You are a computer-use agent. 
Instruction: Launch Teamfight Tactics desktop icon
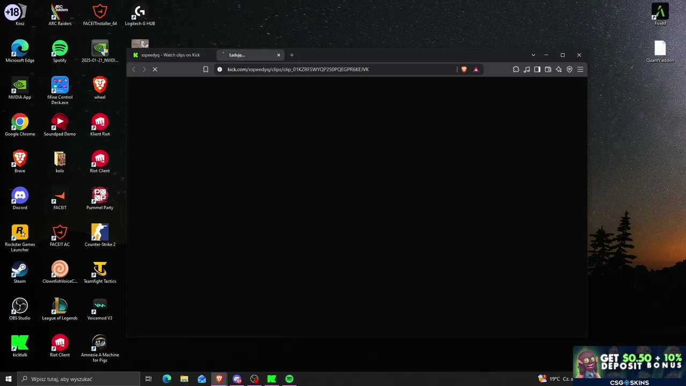coord(100,272)
